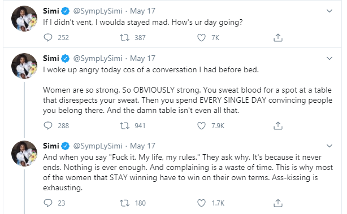Share the 'How's ur day going?' tweet
347x214 pixels.
(x=278, y=38)
